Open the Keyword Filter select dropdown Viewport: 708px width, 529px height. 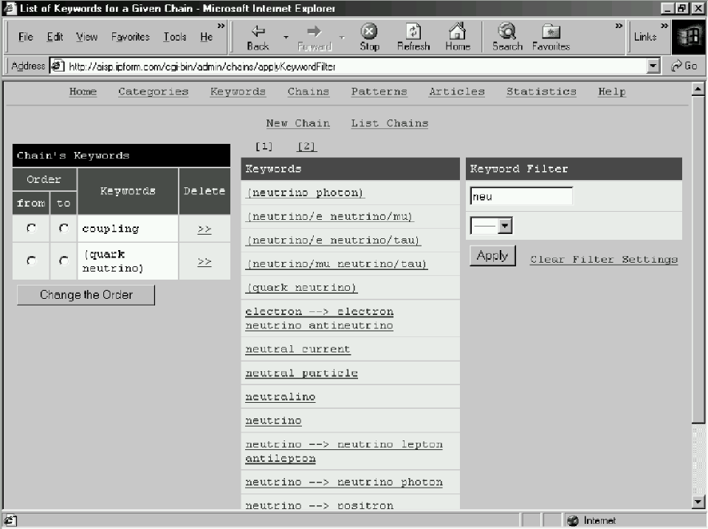pos(491,225)
